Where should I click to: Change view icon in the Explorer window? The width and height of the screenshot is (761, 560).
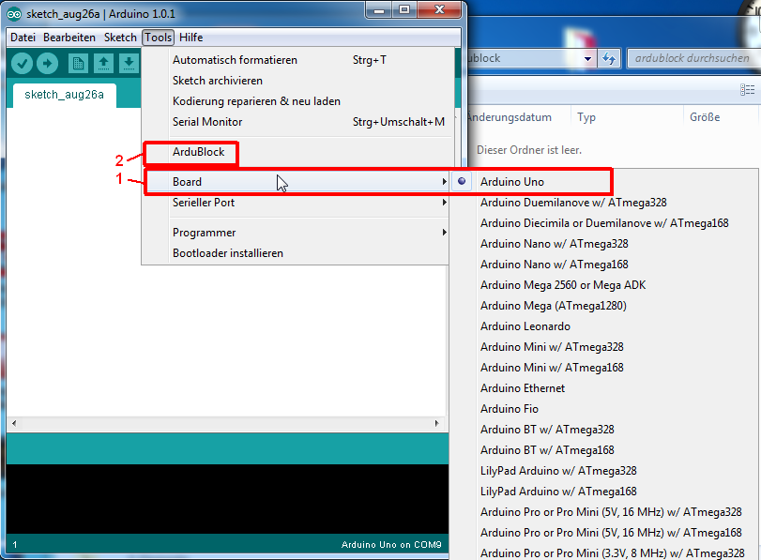pos(747,89)
